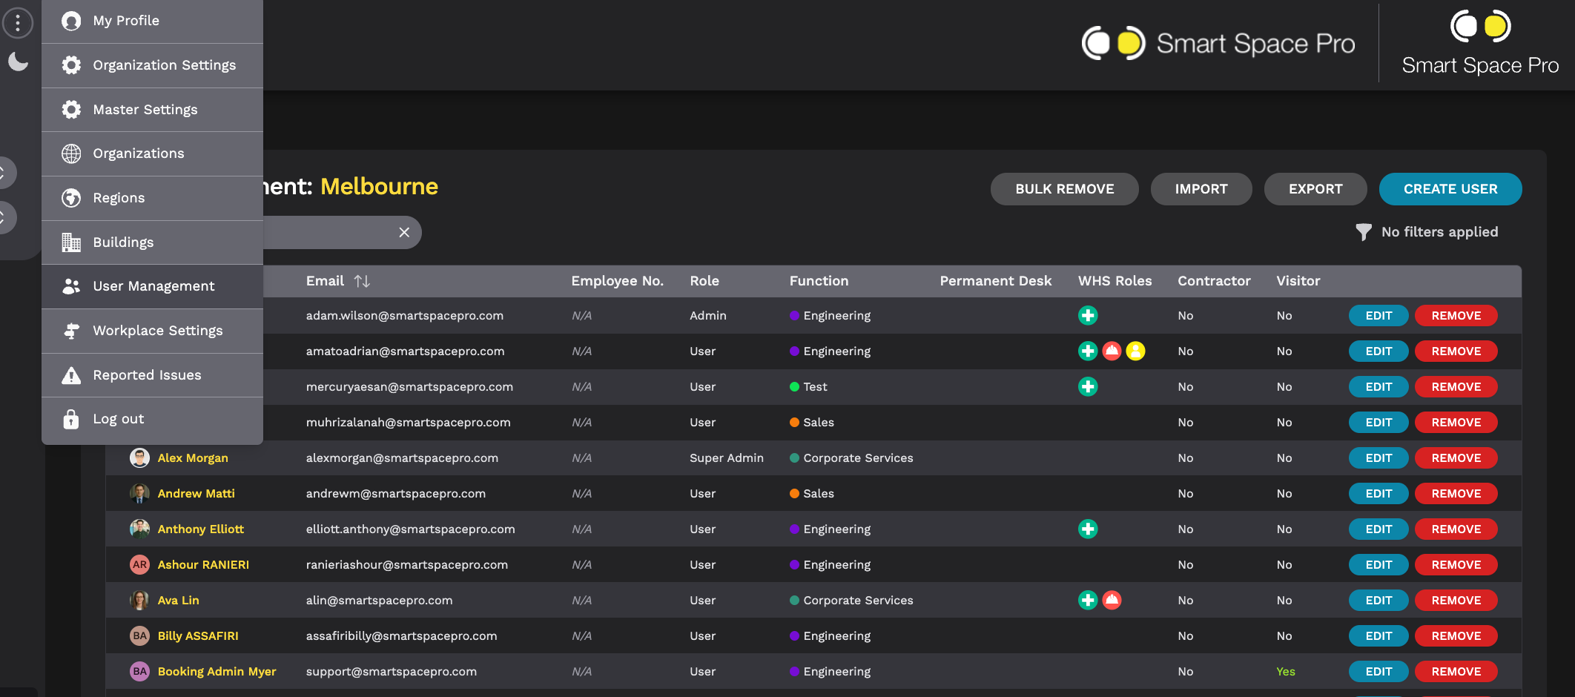Click first aid icon in mercuryaesan row
1575x697 pixels.
pyautogui.click(x=1088, y=387)
